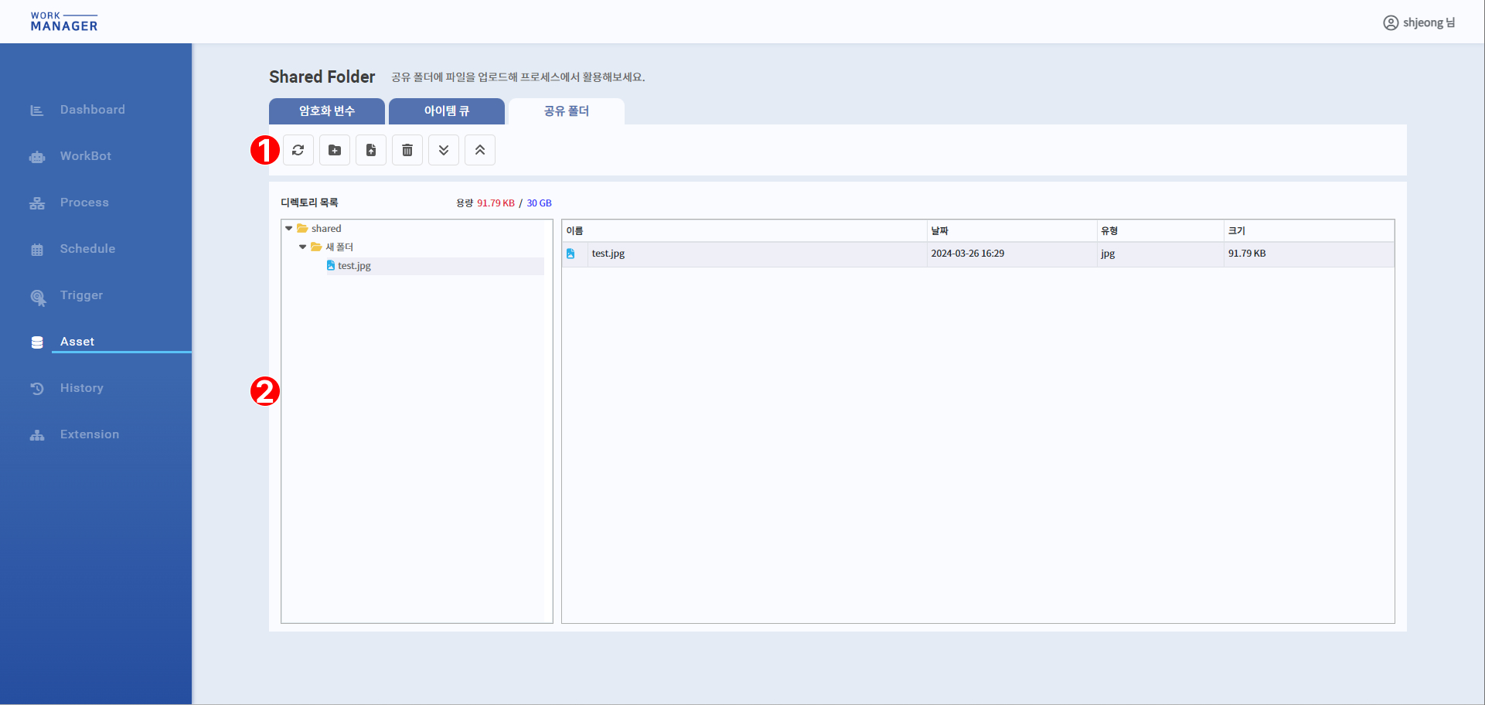The width and height of the screenshot is (1485, 705).
Task: Click the Asset database icon in the sidebar
Action: tap(37, 342)
